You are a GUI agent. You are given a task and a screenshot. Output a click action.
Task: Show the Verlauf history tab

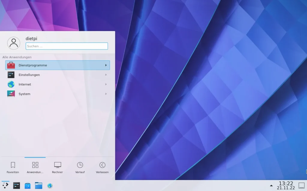(80, 167)
